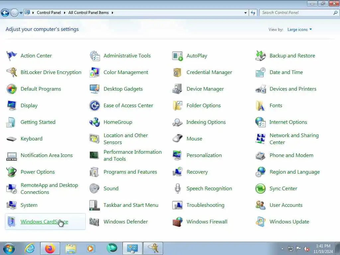The width and height of the screenshot is (340, 255).
Task: Open the Windows Firewall brick wall icon
Action: (x=178, y=222)
